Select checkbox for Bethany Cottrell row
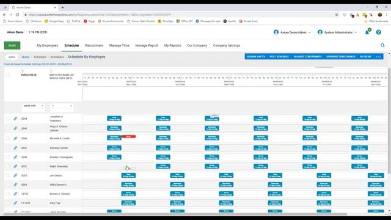Screen dimensions: 391x220 [8, 148]
